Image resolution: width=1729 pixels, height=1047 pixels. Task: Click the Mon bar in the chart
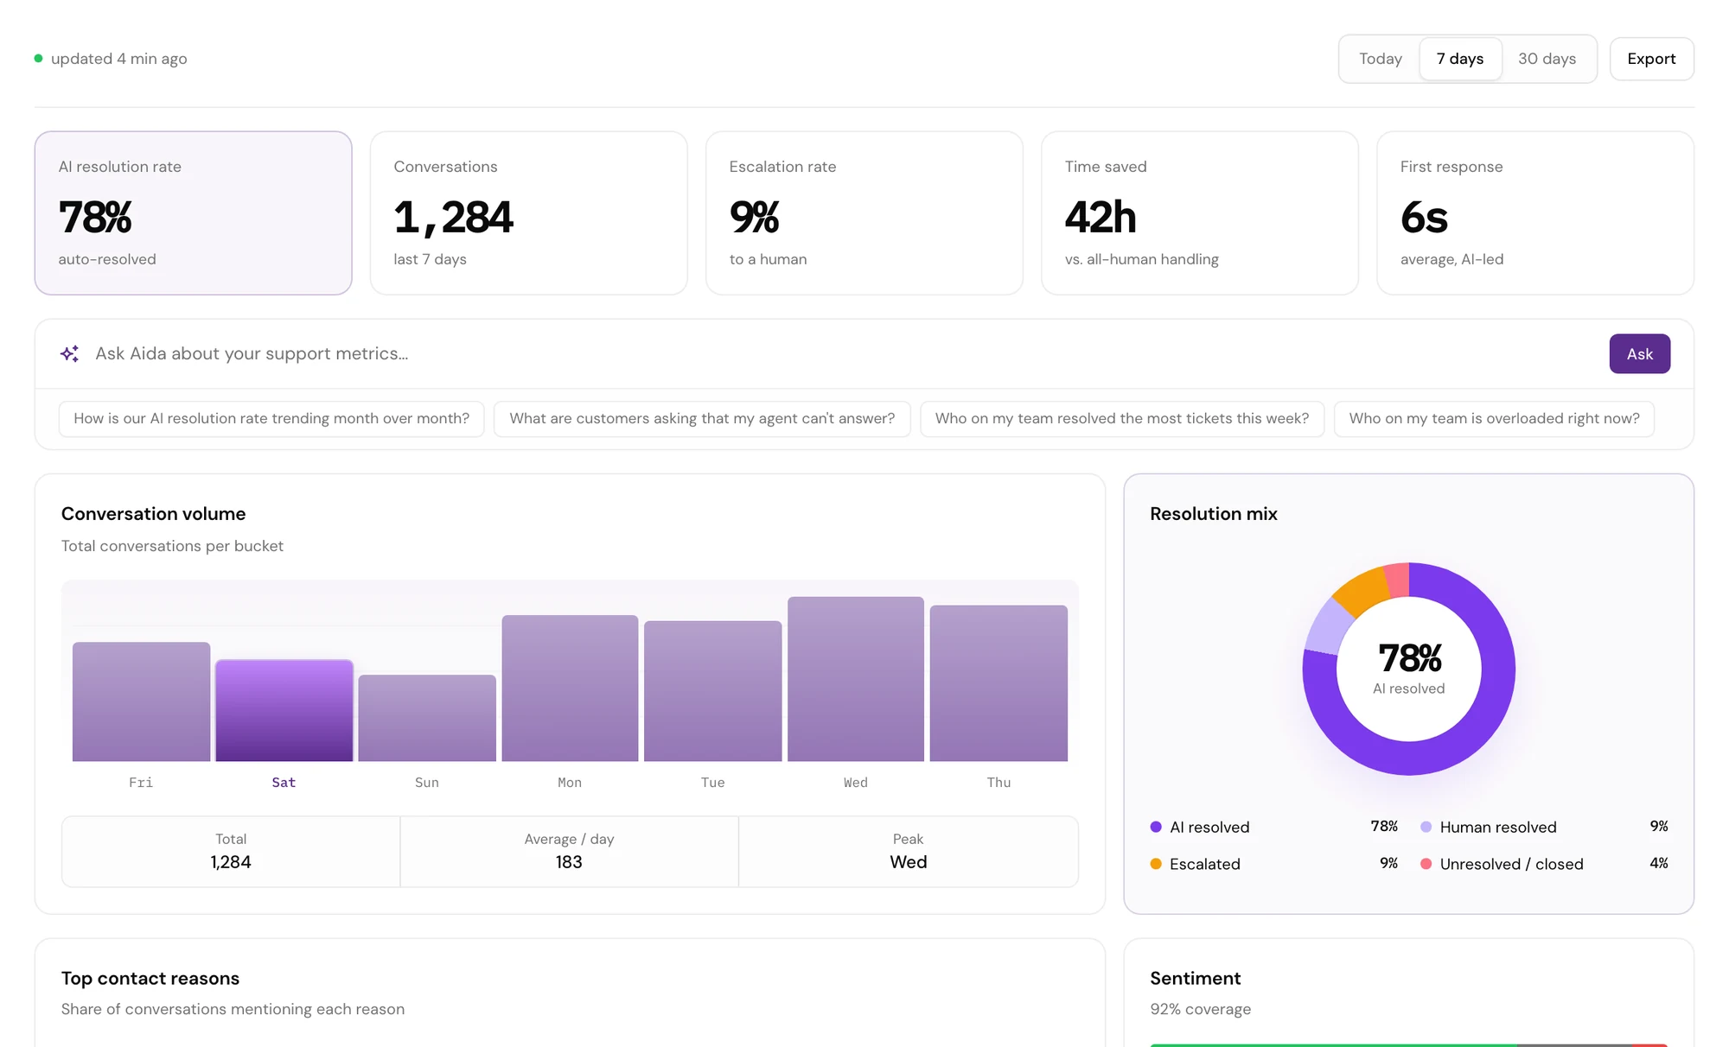point(570,688)
